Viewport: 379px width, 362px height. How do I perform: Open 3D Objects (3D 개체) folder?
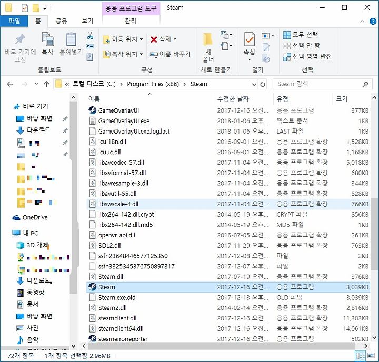(x=33, y=245)
